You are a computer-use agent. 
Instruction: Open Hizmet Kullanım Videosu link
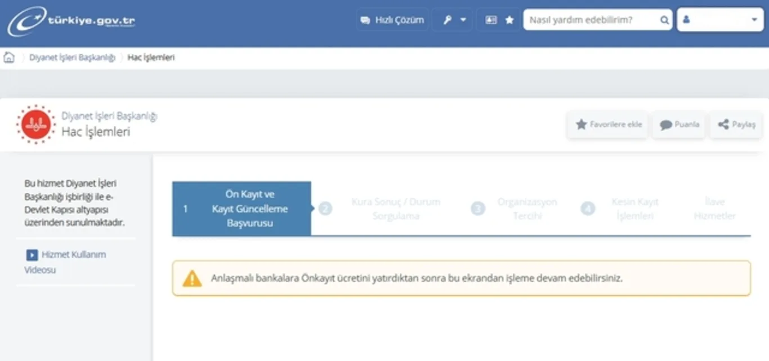(x=65, y=262)
